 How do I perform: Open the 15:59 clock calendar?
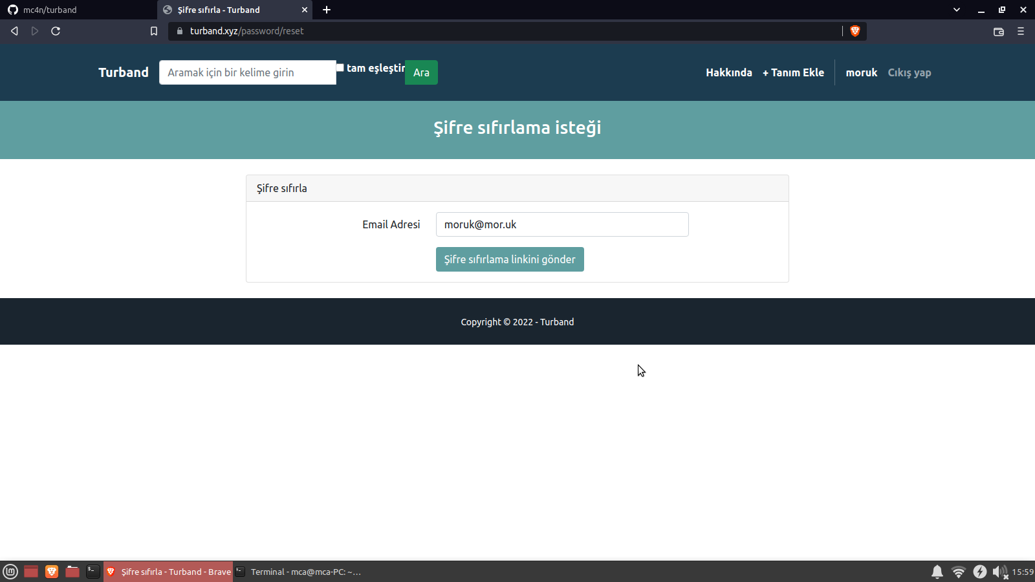tap(1023, 572)
